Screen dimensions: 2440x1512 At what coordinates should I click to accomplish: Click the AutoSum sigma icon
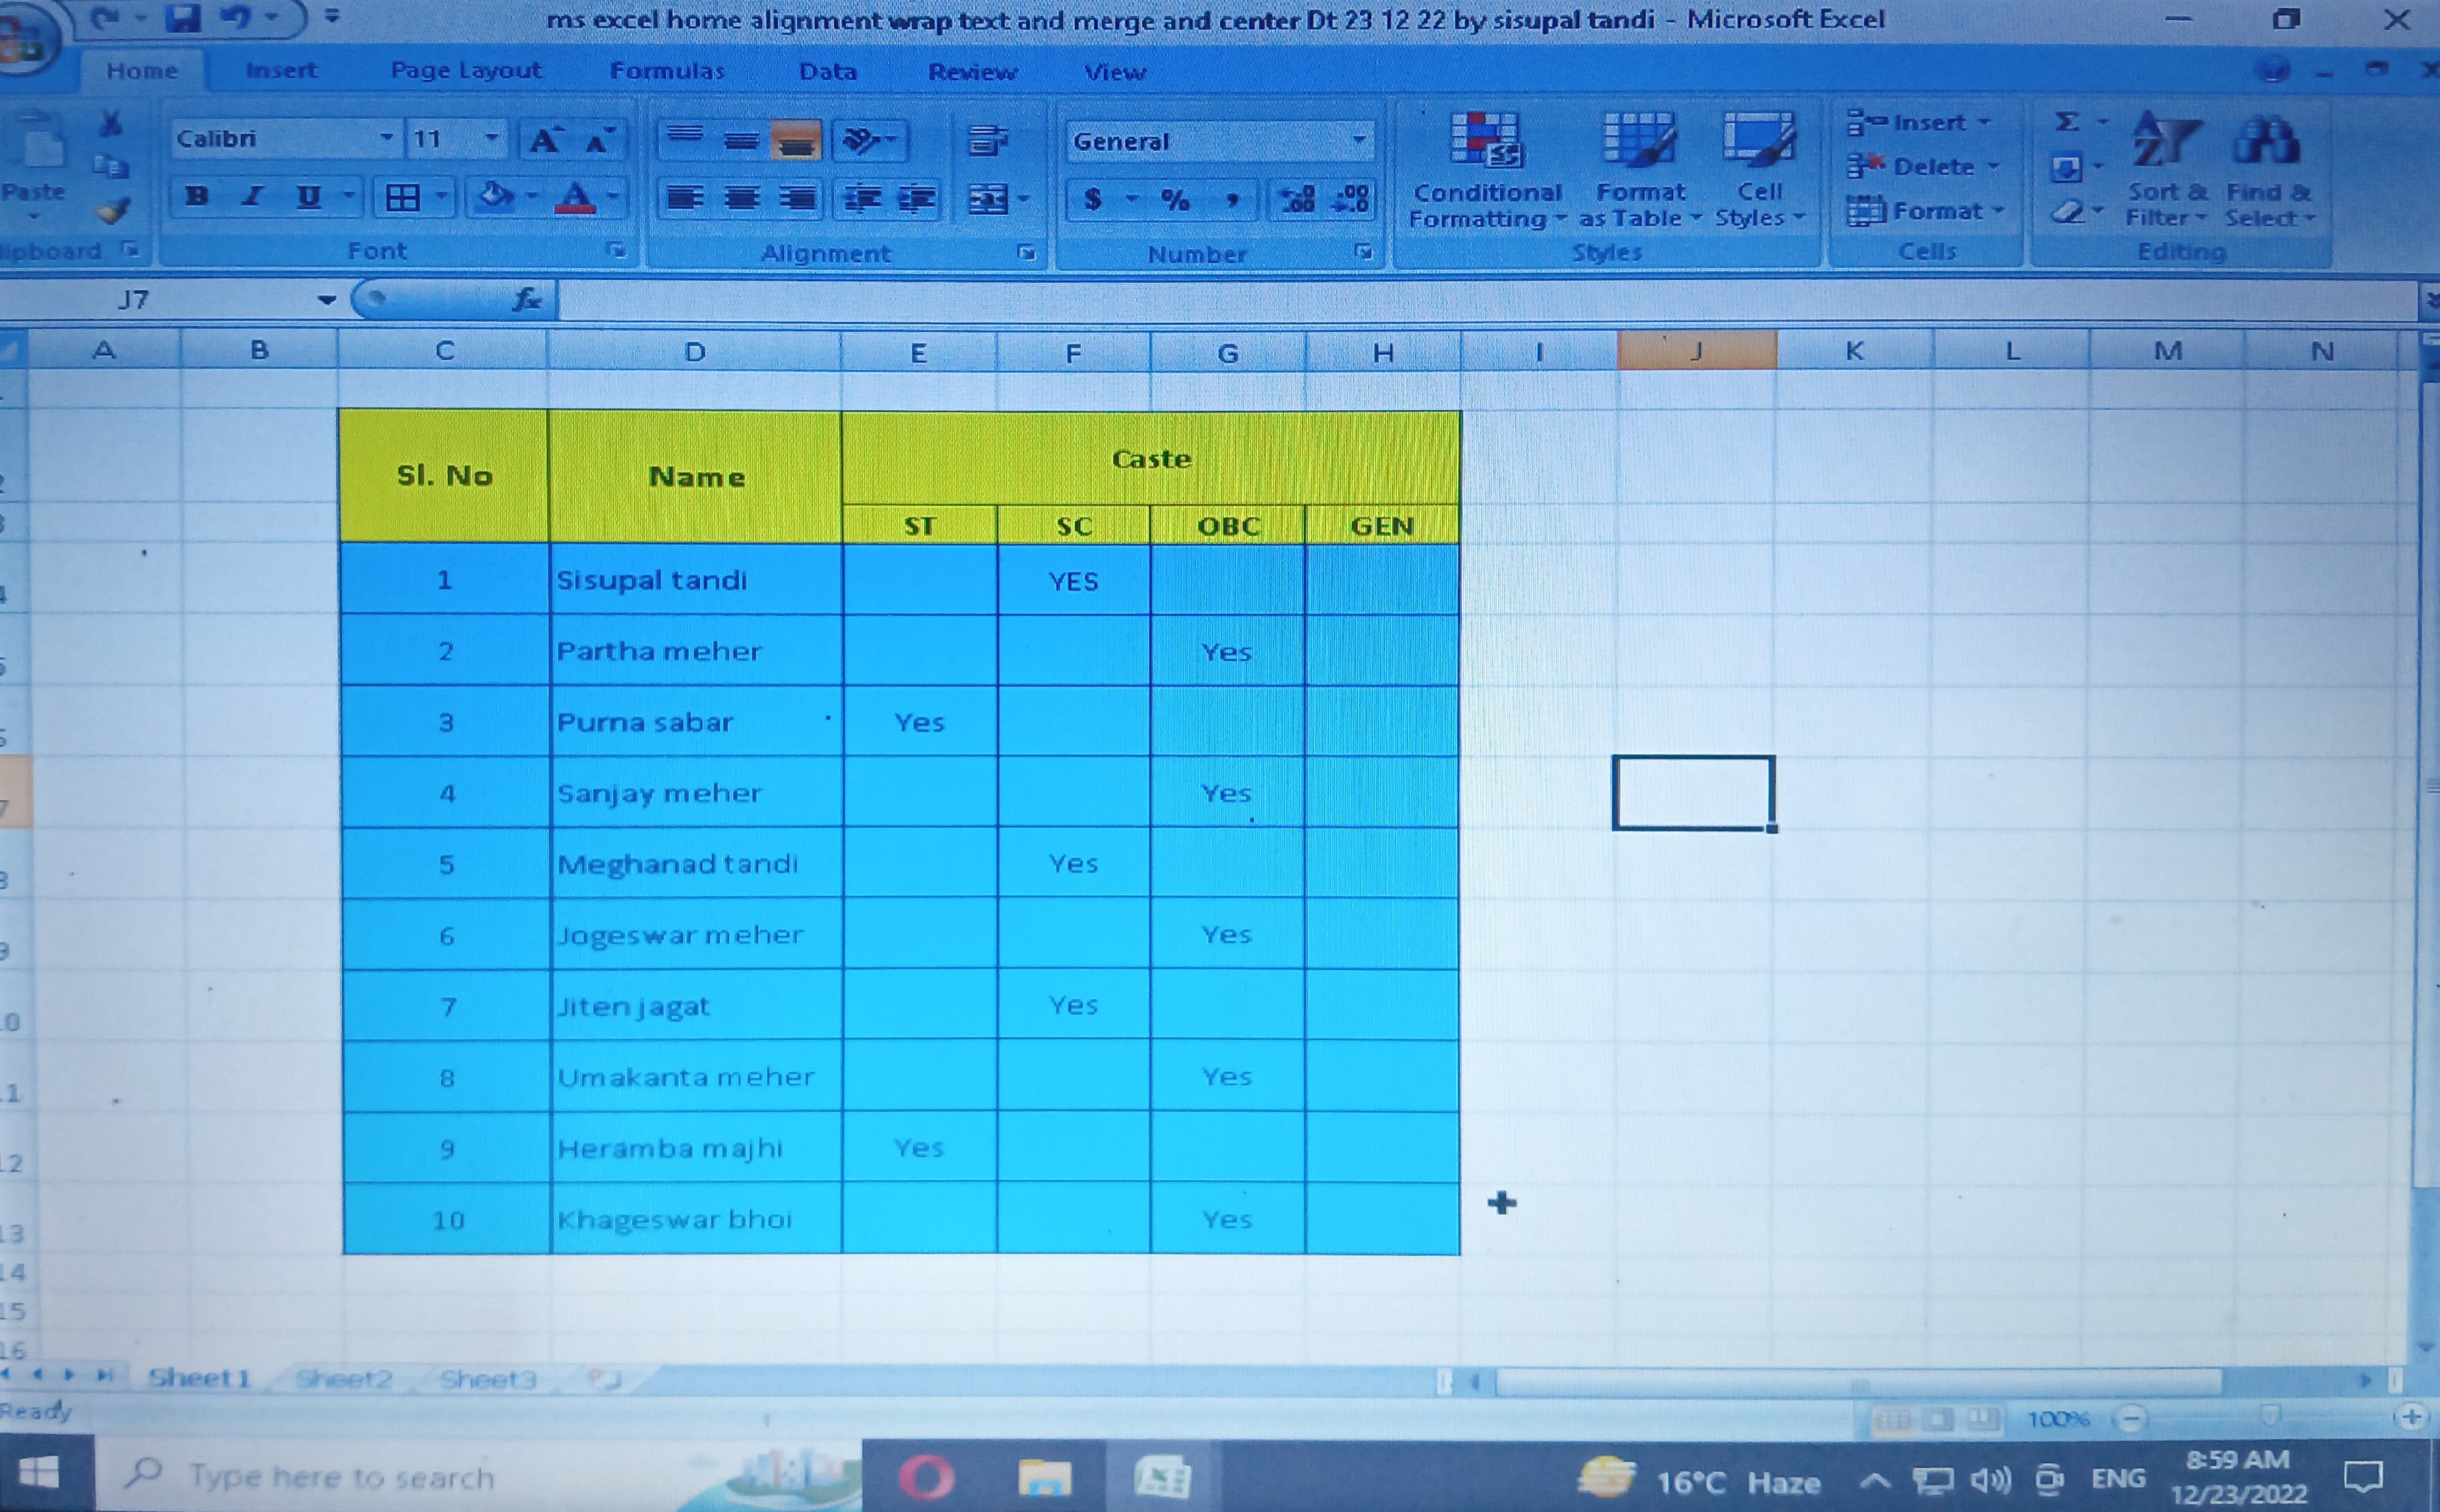tap(2066, 122)
